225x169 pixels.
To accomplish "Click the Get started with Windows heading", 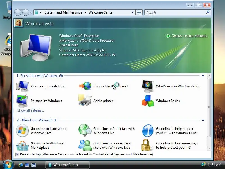I will pyautogui.click(x=40, y=76).
